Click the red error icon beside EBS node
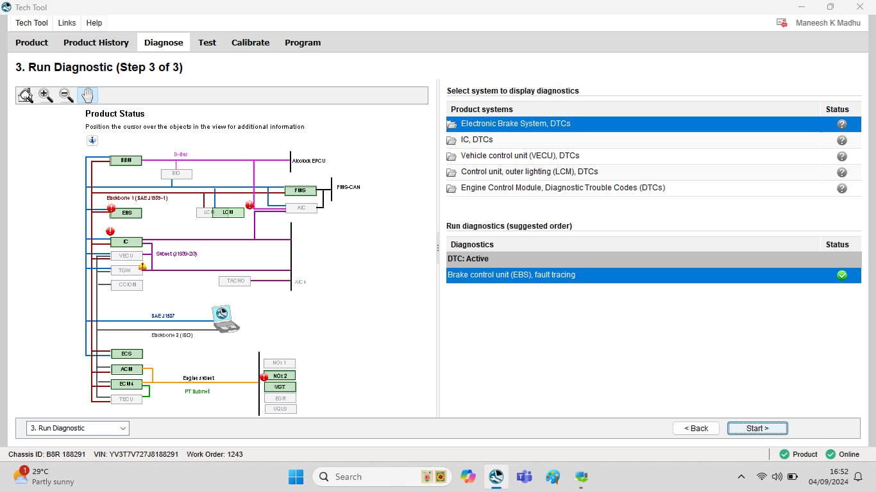 (112, 209)
